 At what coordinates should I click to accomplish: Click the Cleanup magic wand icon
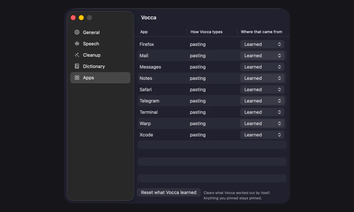coord(77,55)
